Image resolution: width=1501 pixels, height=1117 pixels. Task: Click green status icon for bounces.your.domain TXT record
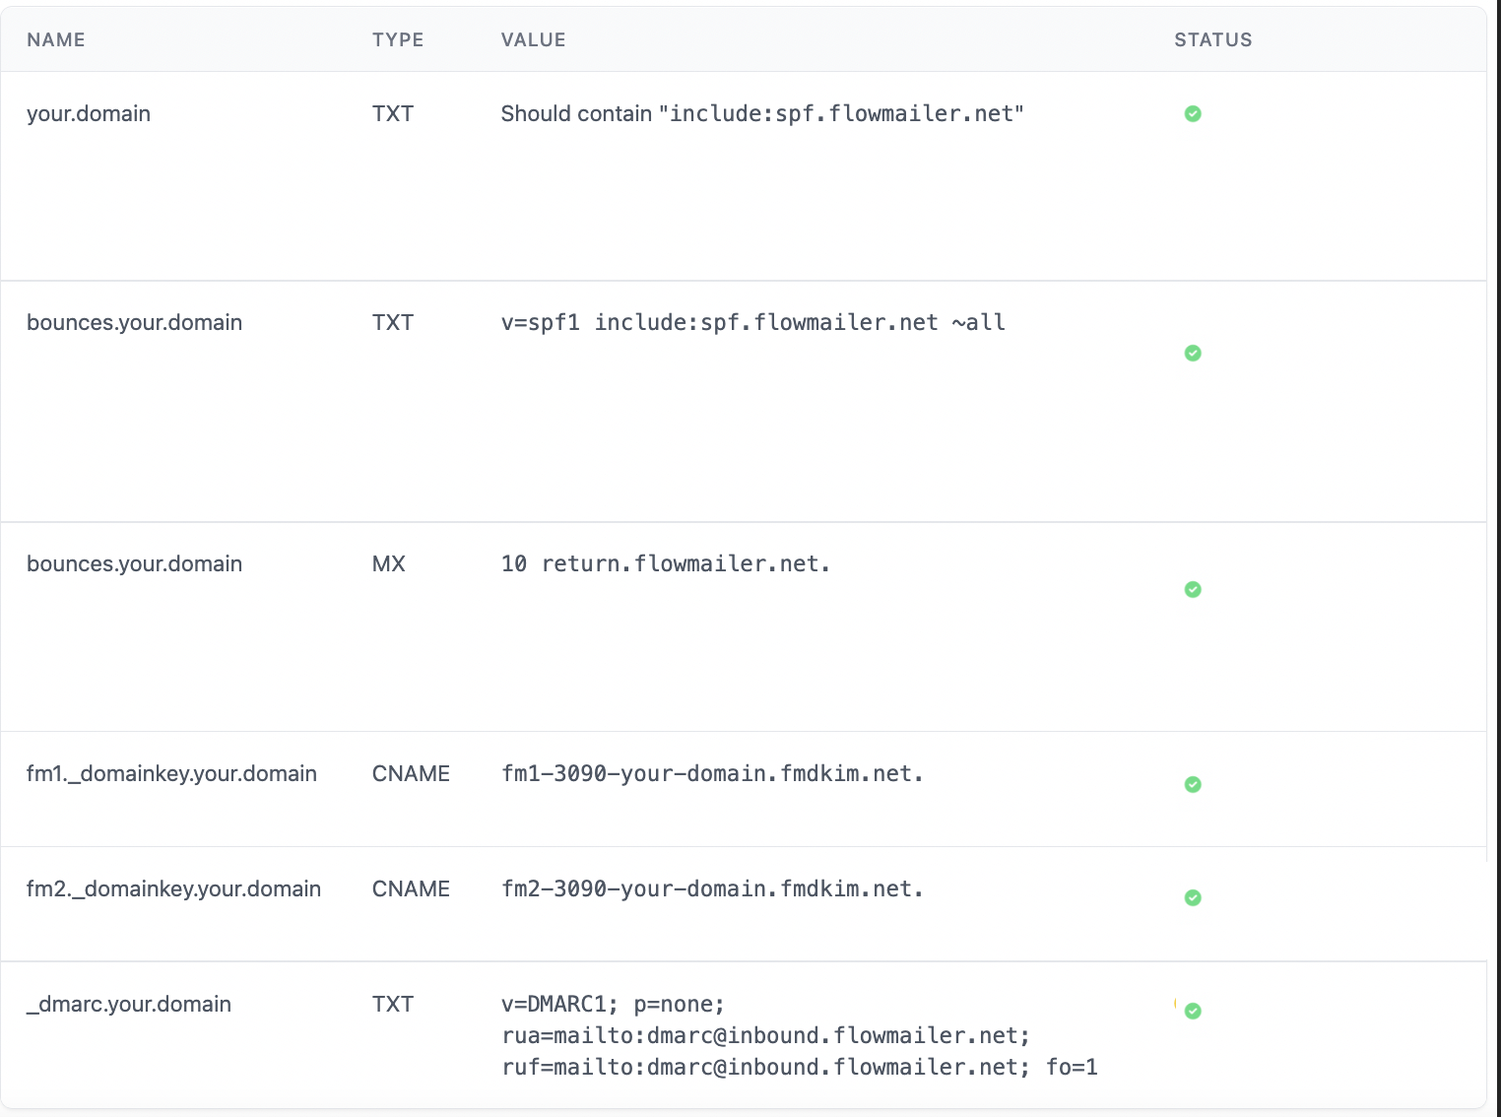1193,354
